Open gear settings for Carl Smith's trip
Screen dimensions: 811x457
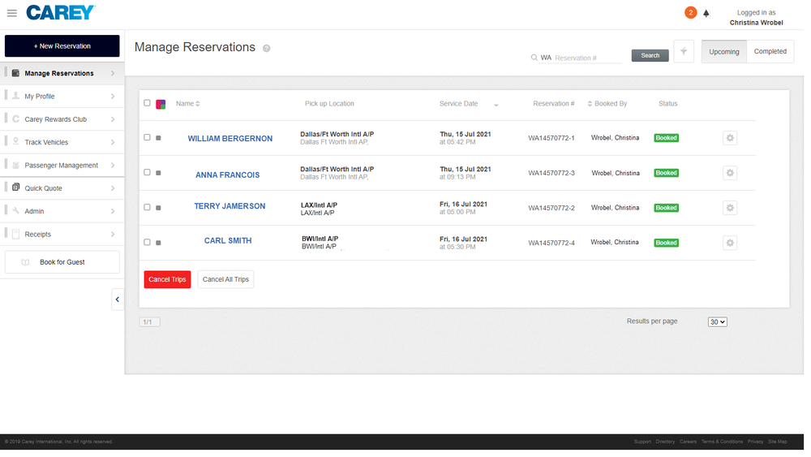point(730,243)
